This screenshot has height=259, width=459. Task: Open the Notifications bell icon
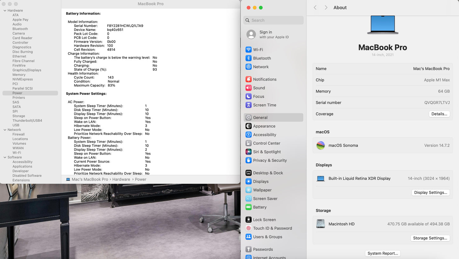(x=248, y=79)
